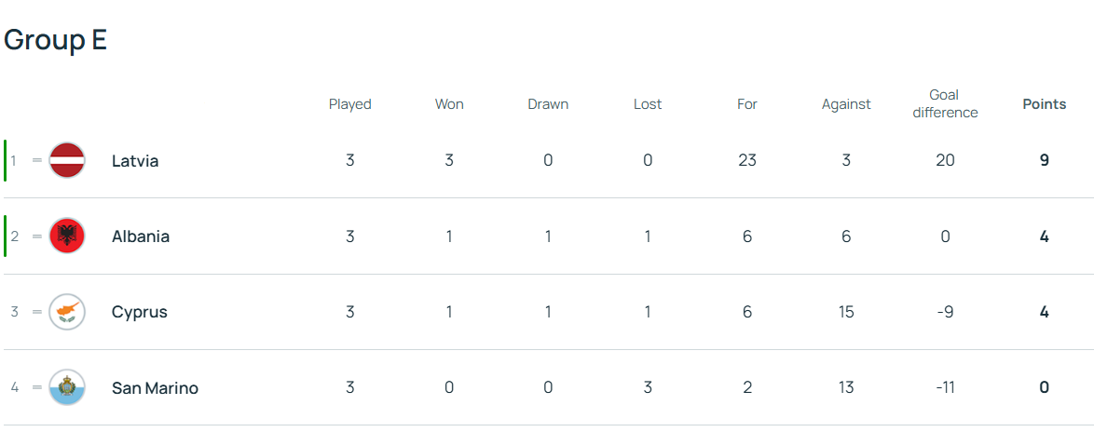Click the Cyprus flag icon
This screenshot has width=1094, height=432.
point(67,312)
